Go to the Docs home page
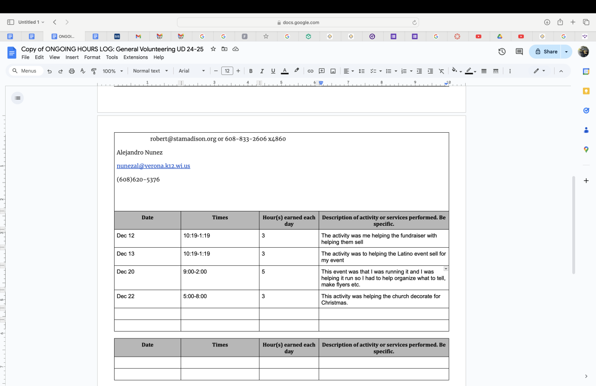The width and height of the screenshot is (596, 386). point(12,53)
